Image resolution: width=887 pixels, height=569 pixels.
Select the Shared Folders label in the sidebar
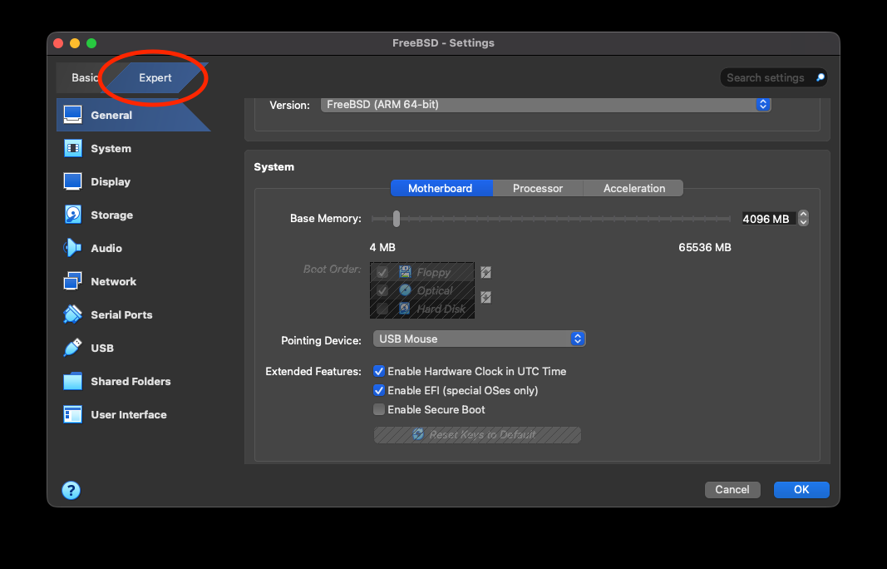[x=131, y=382]
